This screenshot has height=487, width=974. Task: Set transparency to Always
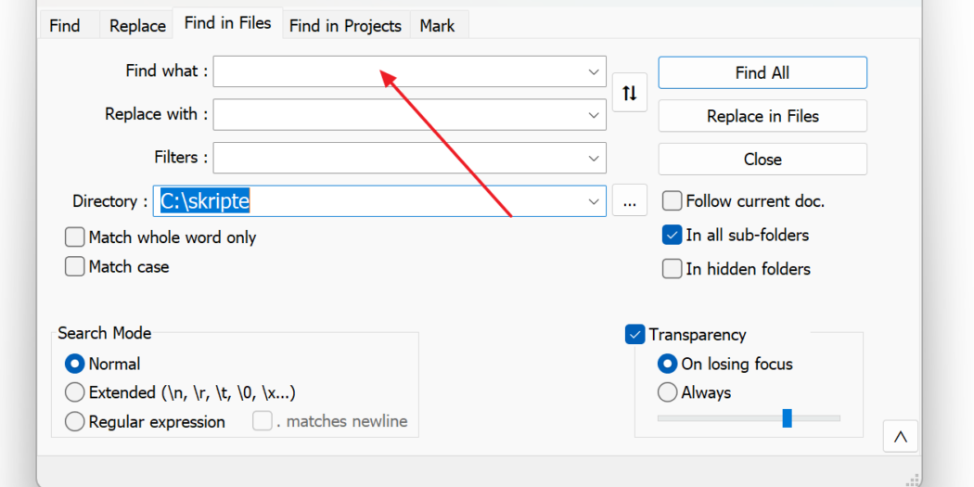pyautogui.click(x=667, y=392)
